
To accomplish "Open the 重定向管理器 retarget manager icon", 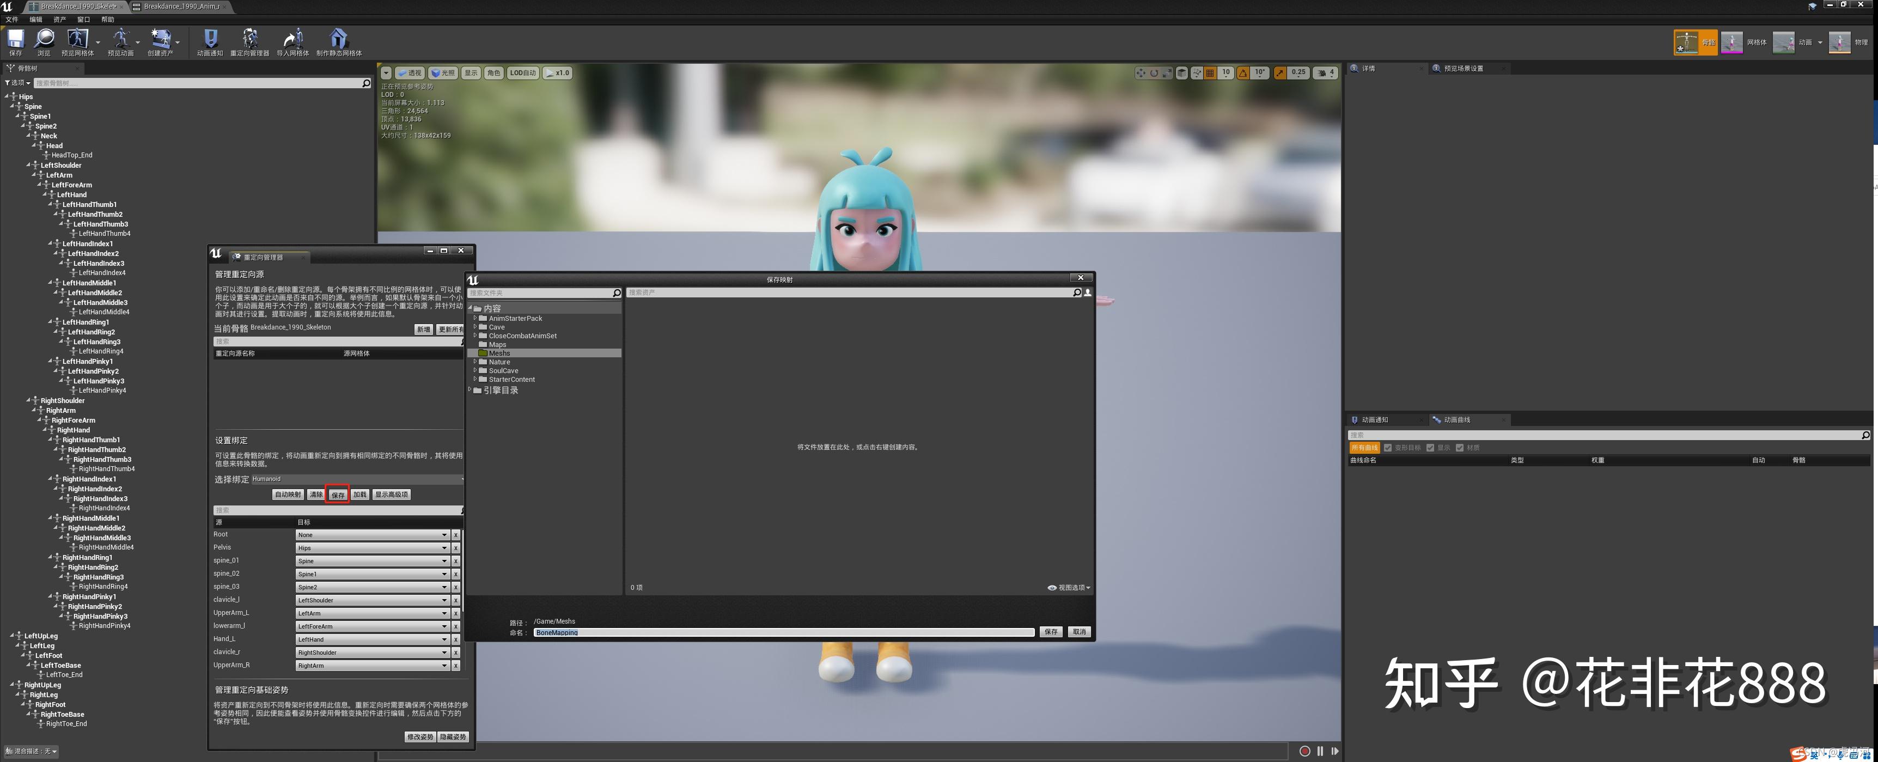I will pos(249,39).
